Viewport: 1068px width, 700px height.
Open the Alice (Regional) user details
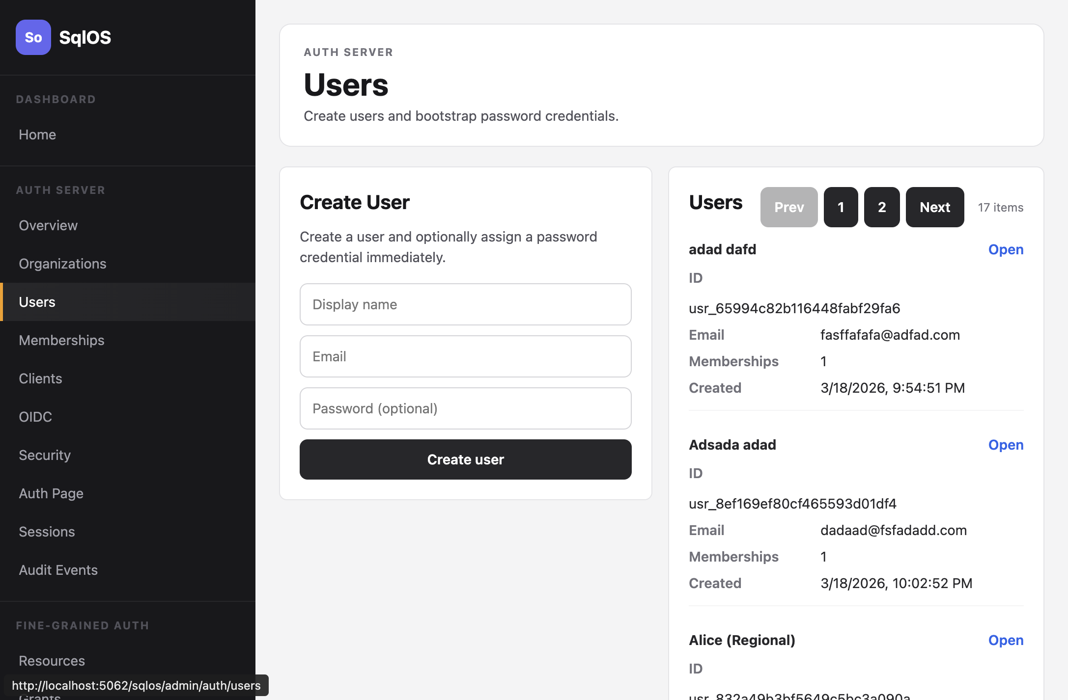(1006, 640)
